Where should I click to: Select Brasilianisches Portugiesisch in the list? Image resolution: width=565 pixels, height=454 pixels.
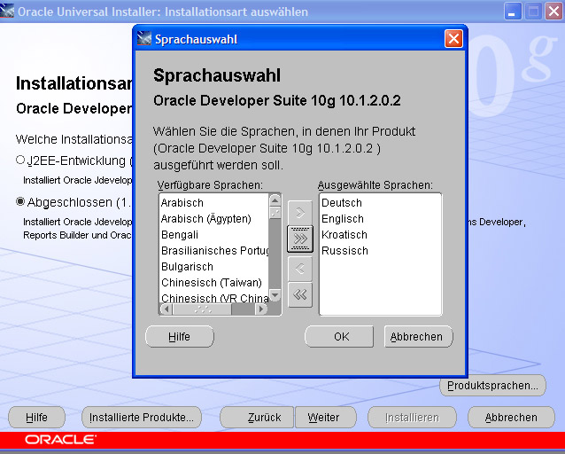click(x=214, y=250)
